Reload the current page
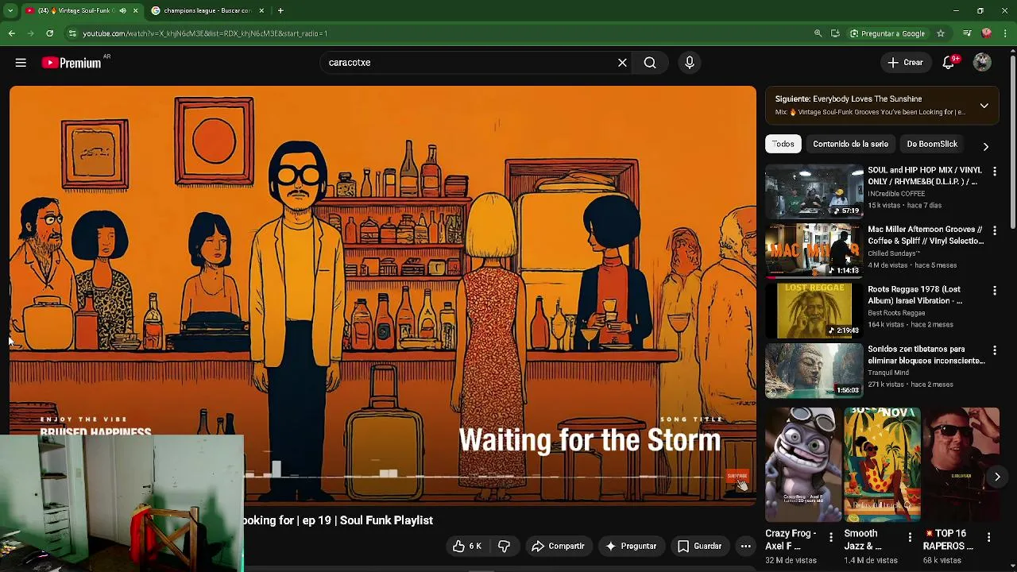Viewport: 1017px width, 572px height. click(49, 33)
